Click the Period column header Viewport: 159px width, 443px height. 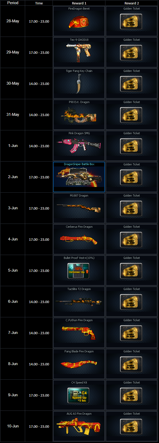[x=13, y=3]
